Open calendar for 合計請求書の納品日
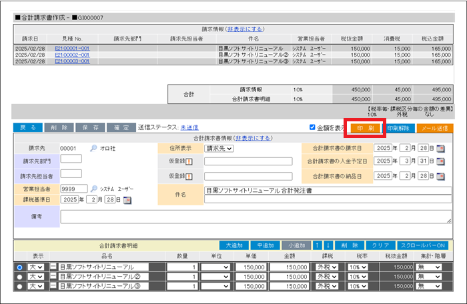This screenshot has width=467, height=304. click(x=441, y=176)
